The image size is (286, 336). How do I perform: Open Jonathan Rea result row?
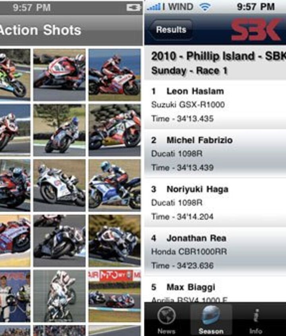coord(215,252)
